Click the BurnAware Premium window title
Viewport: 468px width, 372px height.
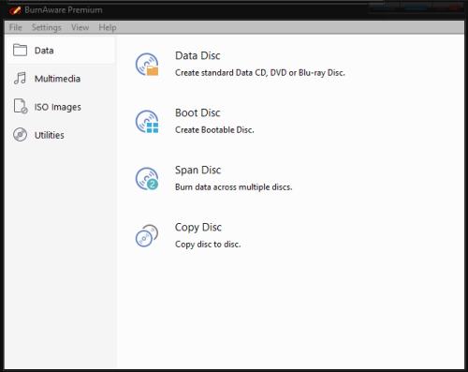64,10
